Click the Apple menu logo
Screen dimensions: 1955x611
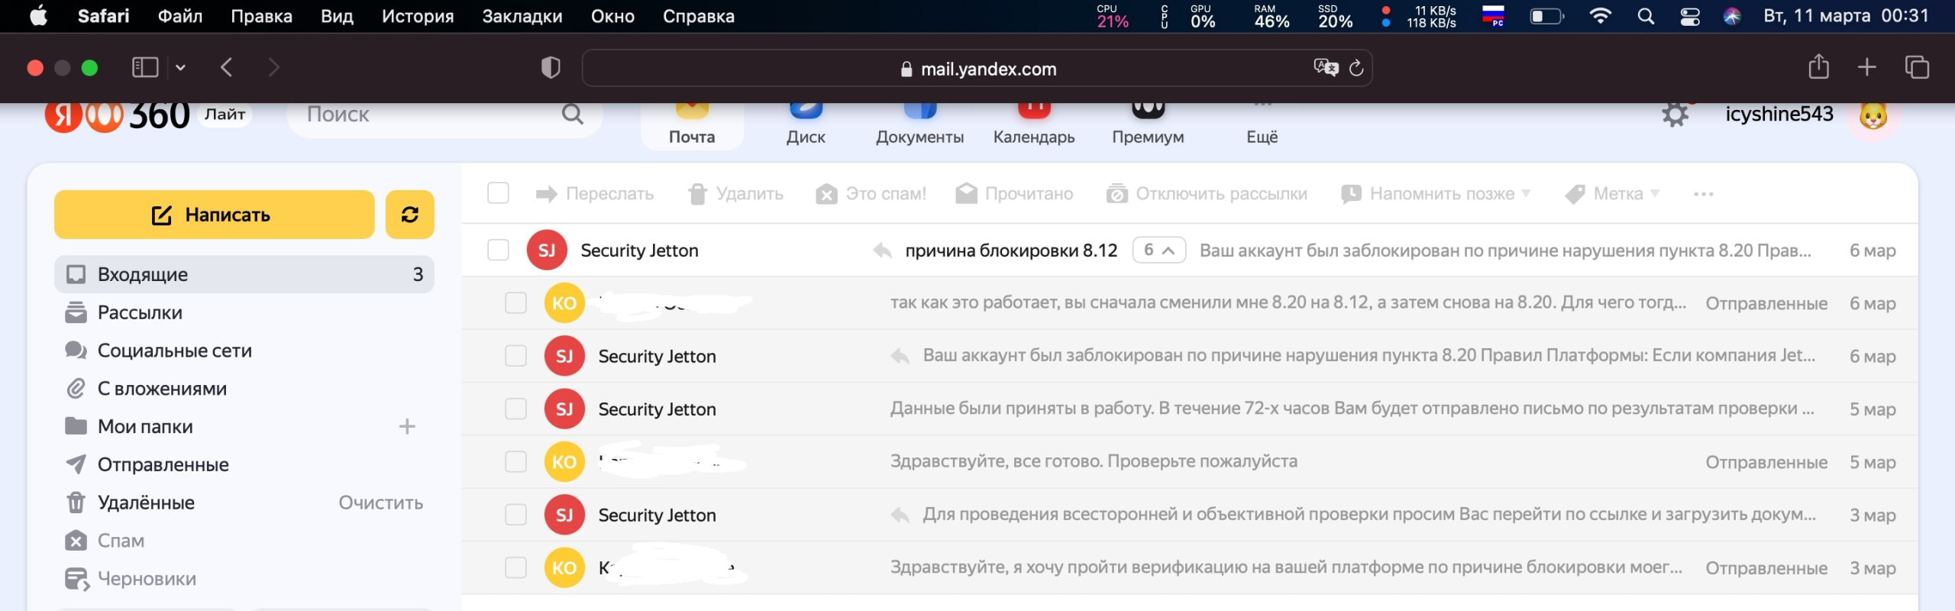pyautogui.click(x=38, y=15)
